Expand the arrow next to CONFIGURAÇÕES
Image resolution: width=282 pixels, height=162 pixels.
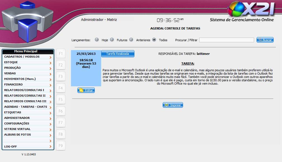[x=50, y=124]
